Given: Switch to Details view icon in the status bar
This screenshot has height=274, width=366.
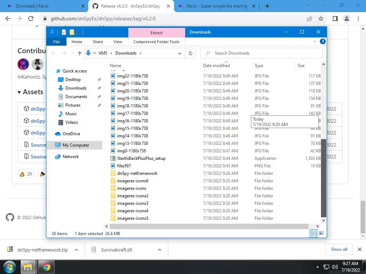Looking at the screenshot, I should [x=313, y=233].
